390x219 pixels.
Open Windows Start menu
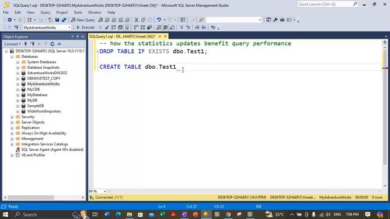click(5, 214)
